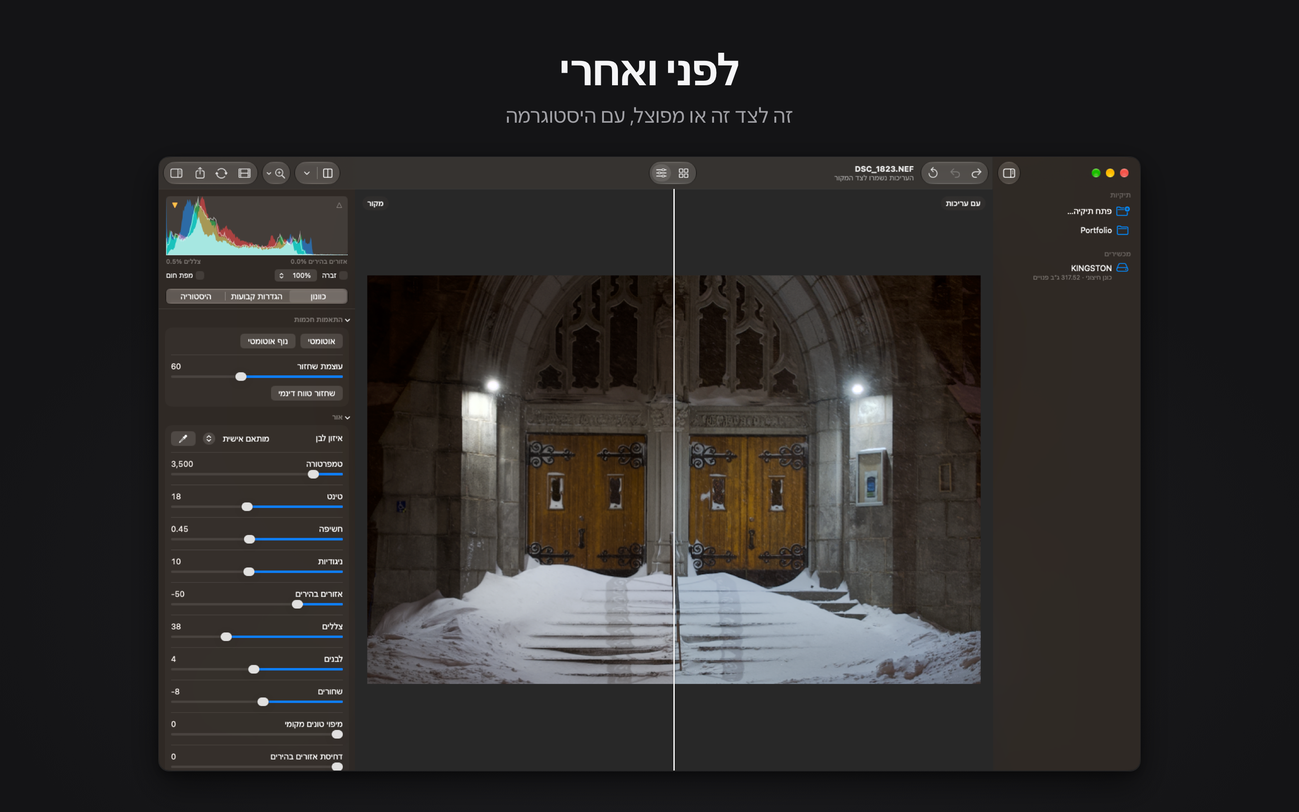Click the מקור label on image

pyautogui.click(x=375, y=203)
